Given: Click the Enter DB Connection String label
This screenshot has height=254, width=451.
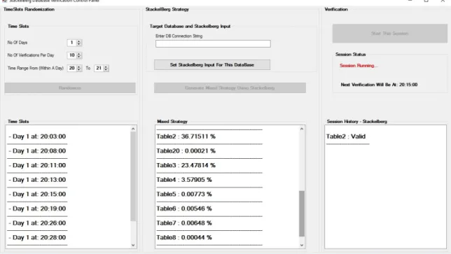Looking at the screenshot, I should click(x=179, y=36).
